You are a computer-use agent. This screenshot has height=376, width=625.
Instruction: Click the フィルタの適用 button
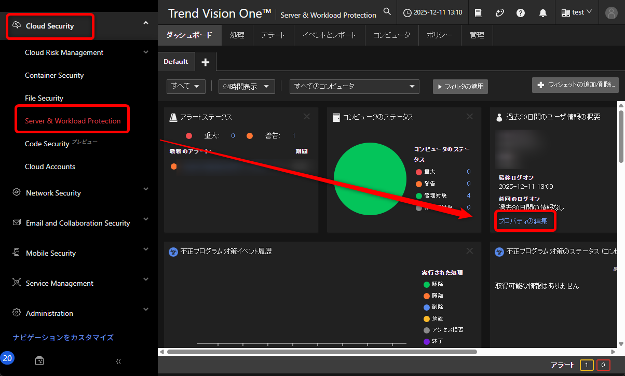460,87
